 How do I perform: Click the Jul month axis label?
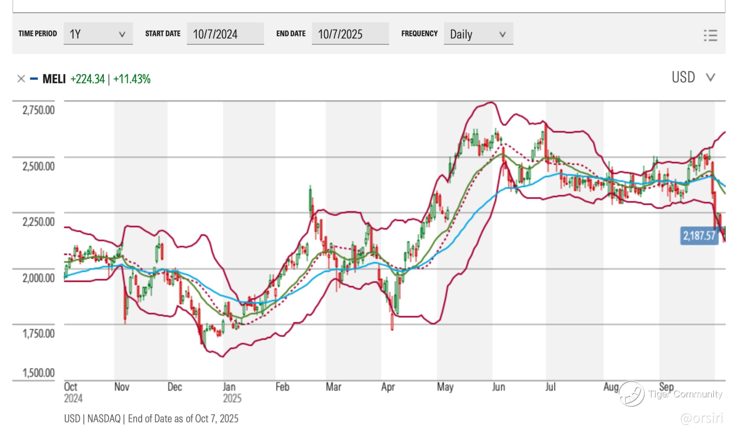click(x=550, y=387)
